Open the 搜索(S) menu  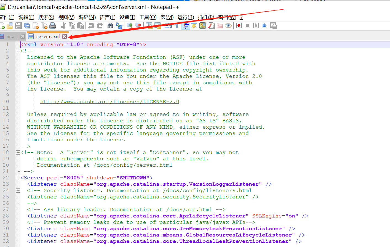click(46, 17)
